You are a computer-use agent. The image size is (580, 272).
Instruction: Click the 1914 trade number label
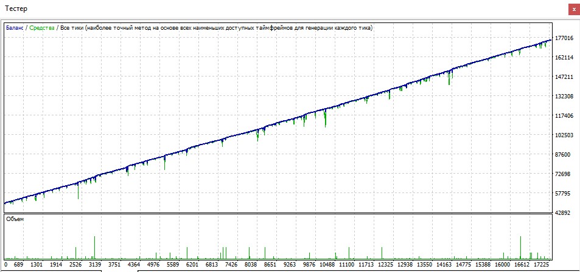point(56,265)
